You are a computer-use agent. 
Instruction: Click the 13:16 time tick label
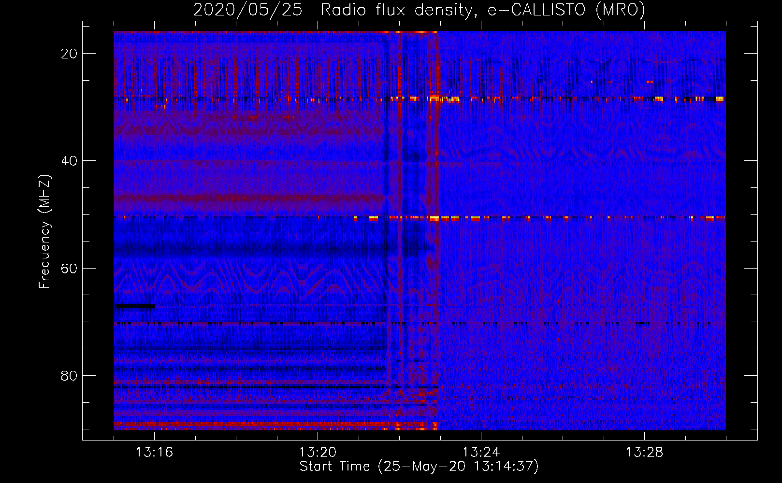point(154,452)
